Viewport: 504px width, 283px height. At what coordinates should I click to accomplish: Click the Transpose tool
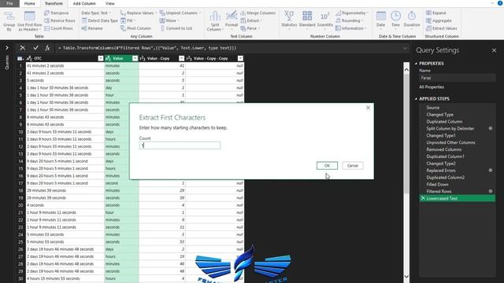[x=57, y=13]
